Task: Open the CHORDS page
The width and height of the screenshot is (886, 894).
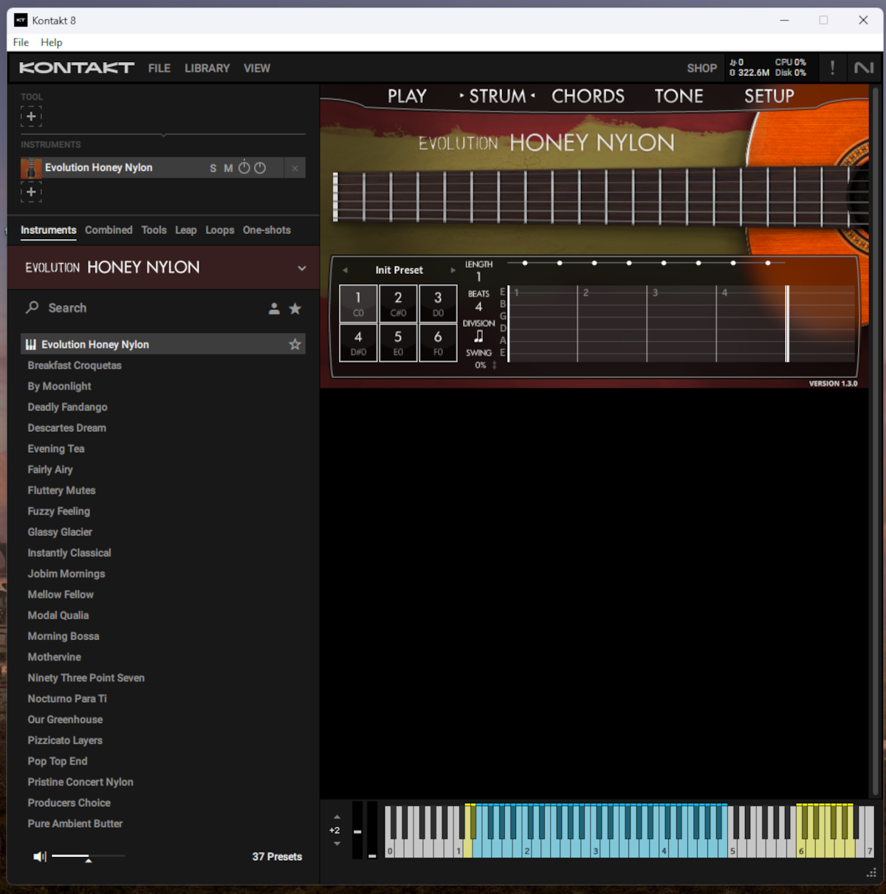Action: (x=588, y=97)
